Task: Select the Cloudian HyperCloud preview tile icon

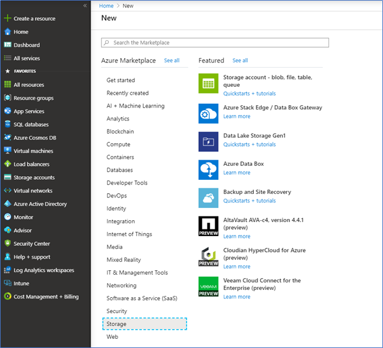Action: click(209, 256)
